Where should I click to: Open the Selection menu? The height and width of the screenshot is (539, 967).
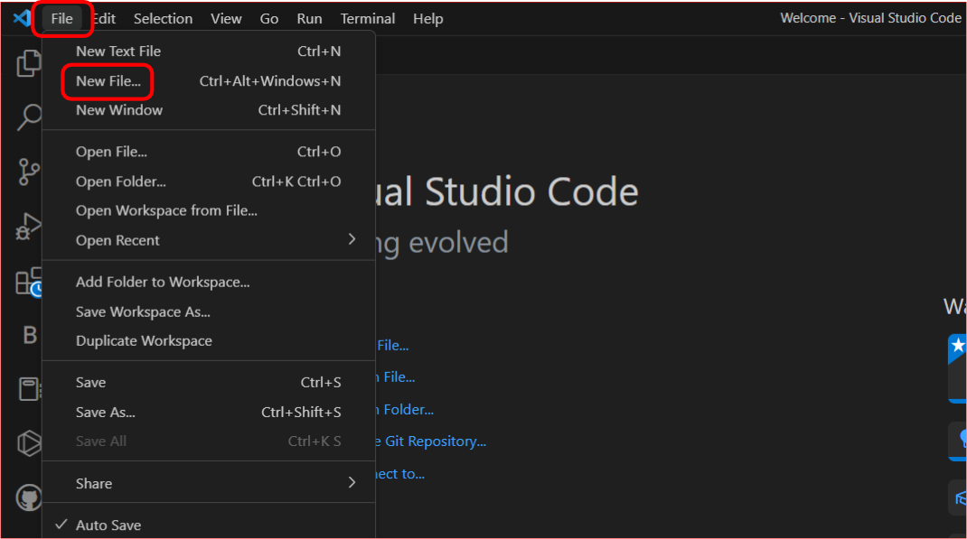tap(163, 18)
